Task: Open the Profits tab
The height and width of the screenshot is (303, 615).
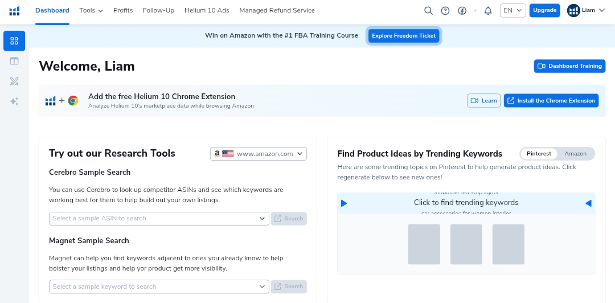Action: 123,11
